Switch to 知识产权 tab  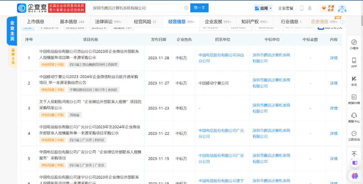pyautogui.click(x=254, y=22)
